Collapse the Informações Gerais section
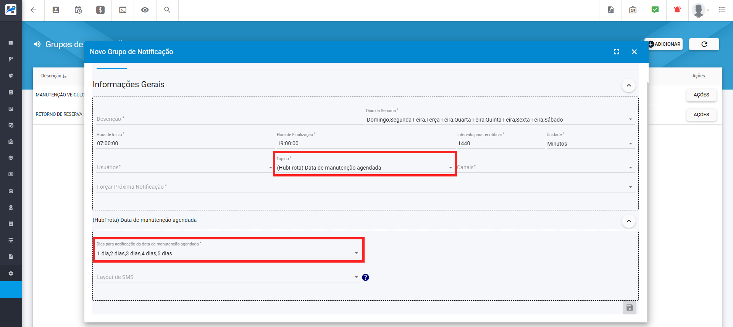 629,85
